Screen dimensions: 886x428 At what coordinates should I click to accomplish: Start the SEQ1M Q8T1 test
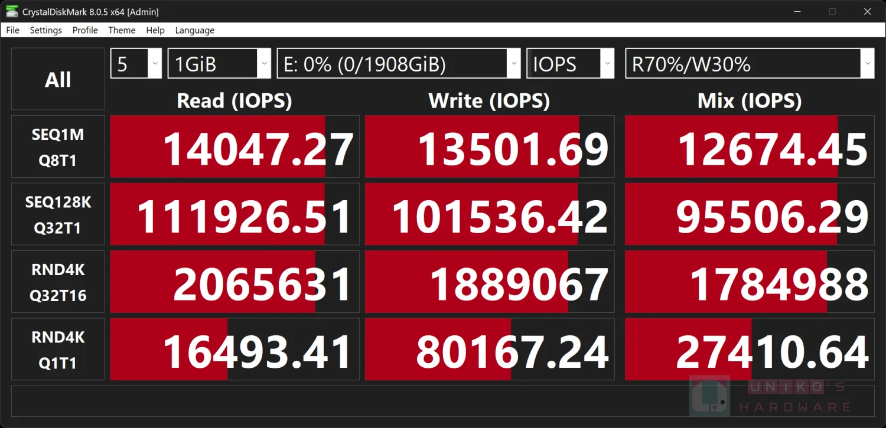click(x=58, y=147)
